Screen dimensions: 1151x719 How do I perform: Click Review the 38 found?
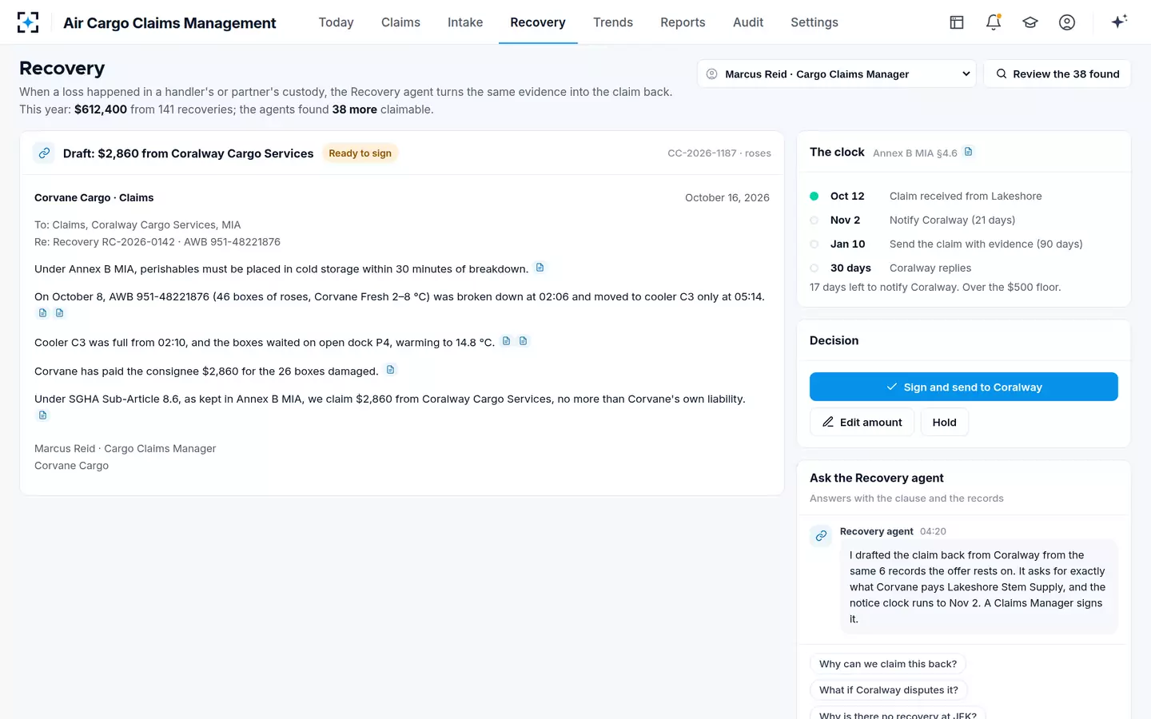1057,74
